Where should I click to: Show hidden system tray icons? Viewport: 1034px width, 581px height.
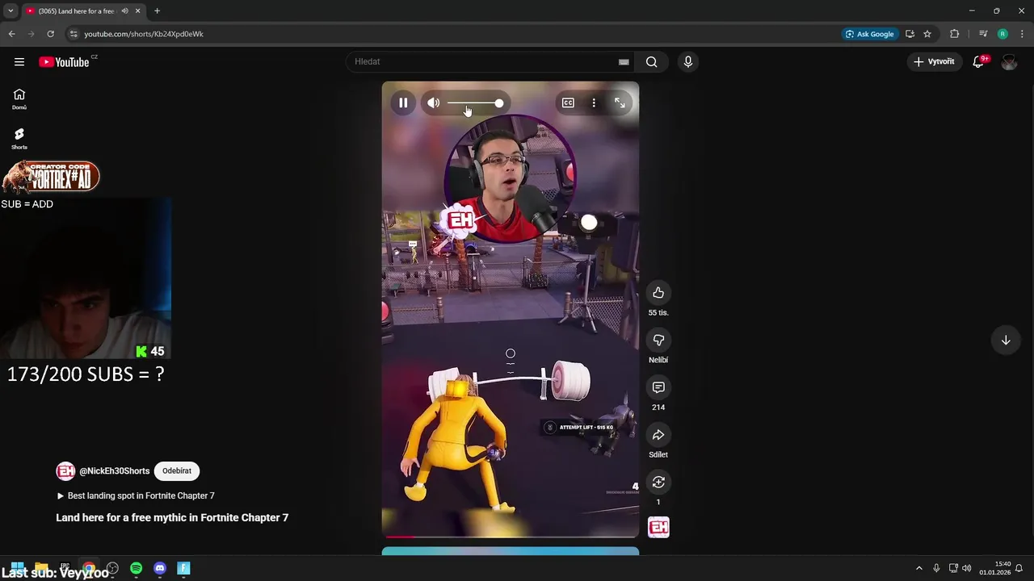pyautogui.click(x=918, y=568)
